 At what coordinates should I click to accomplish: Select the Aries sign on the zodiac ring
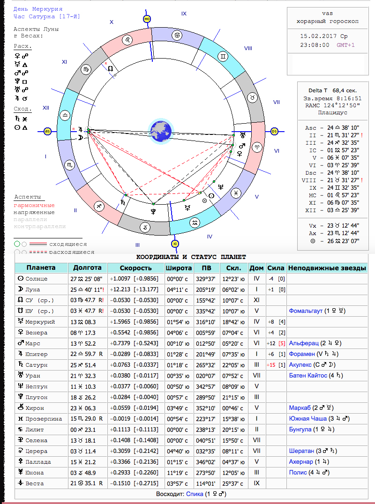click(258, 147)
